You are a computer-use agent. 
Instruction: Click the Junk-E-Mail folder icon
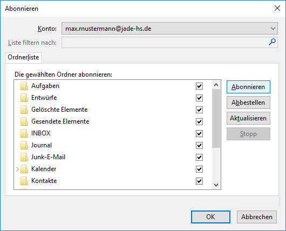24,157
